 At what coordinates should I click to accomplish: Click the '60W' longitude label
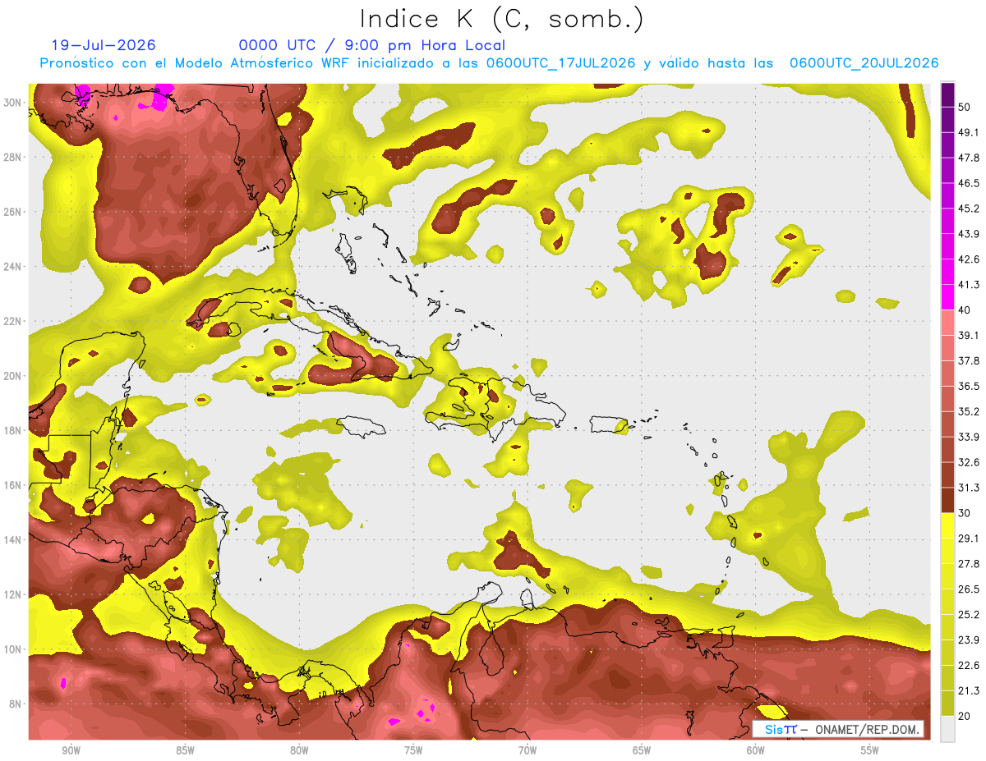(x=756, y=750)
